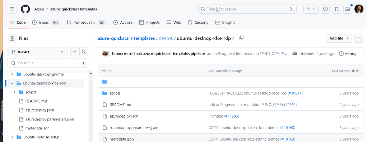The height and width of the screenshot is (142, 367).
Task: Open ubuntu-desktop-gnome folder in tree
Action: pos(43,74)
